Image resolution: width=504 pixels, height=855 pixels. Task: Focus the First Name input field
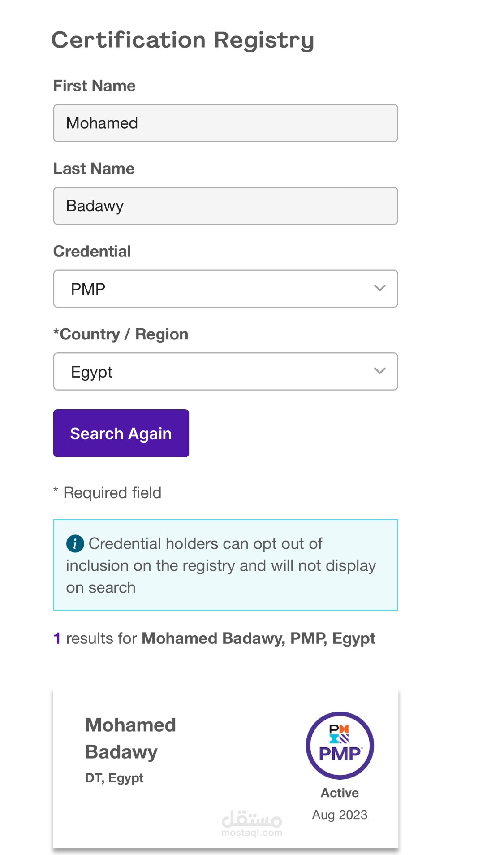tap(225, 123)
